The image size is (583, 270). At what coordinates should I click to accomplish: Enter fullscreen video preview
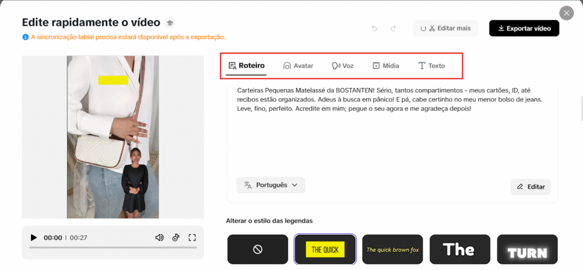click(192, 238)
